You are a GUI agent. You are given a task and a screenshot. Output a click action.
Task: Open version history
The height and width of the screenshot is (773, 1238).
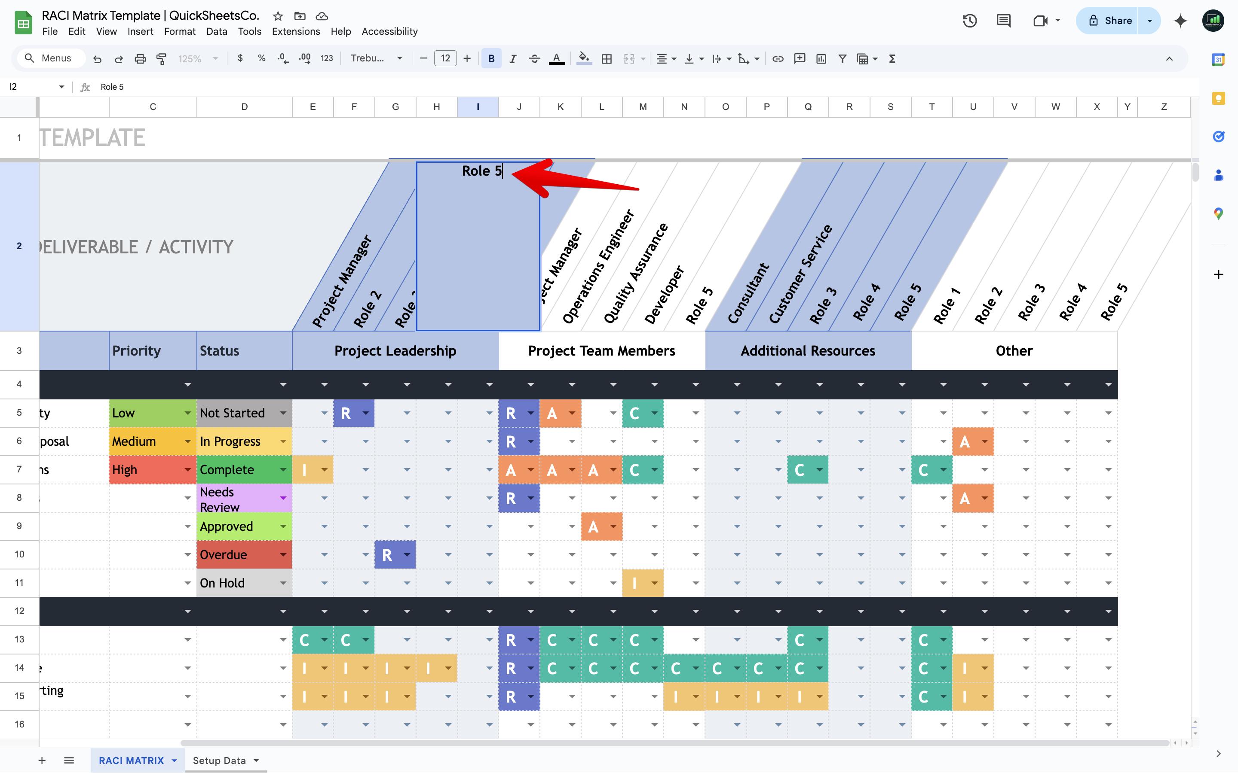click(x=969, y=21)
